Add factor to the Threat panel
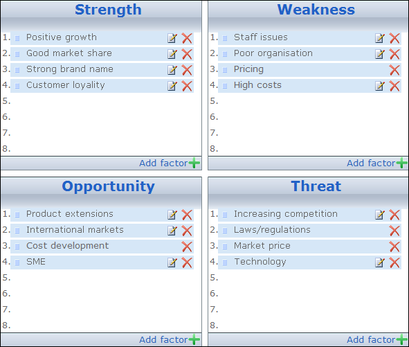 click(377, 339)
